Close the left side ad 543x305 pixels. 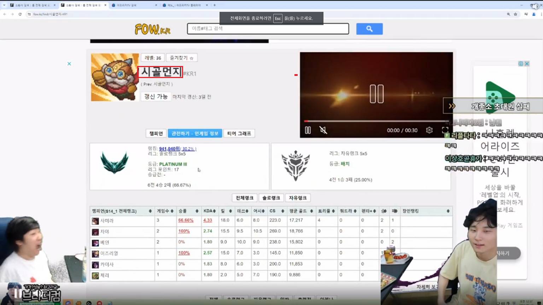69,64
